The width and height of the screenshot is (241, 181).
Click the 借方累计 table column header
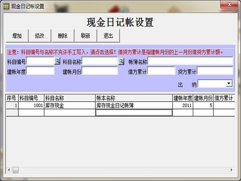click(x=224, y=98)
